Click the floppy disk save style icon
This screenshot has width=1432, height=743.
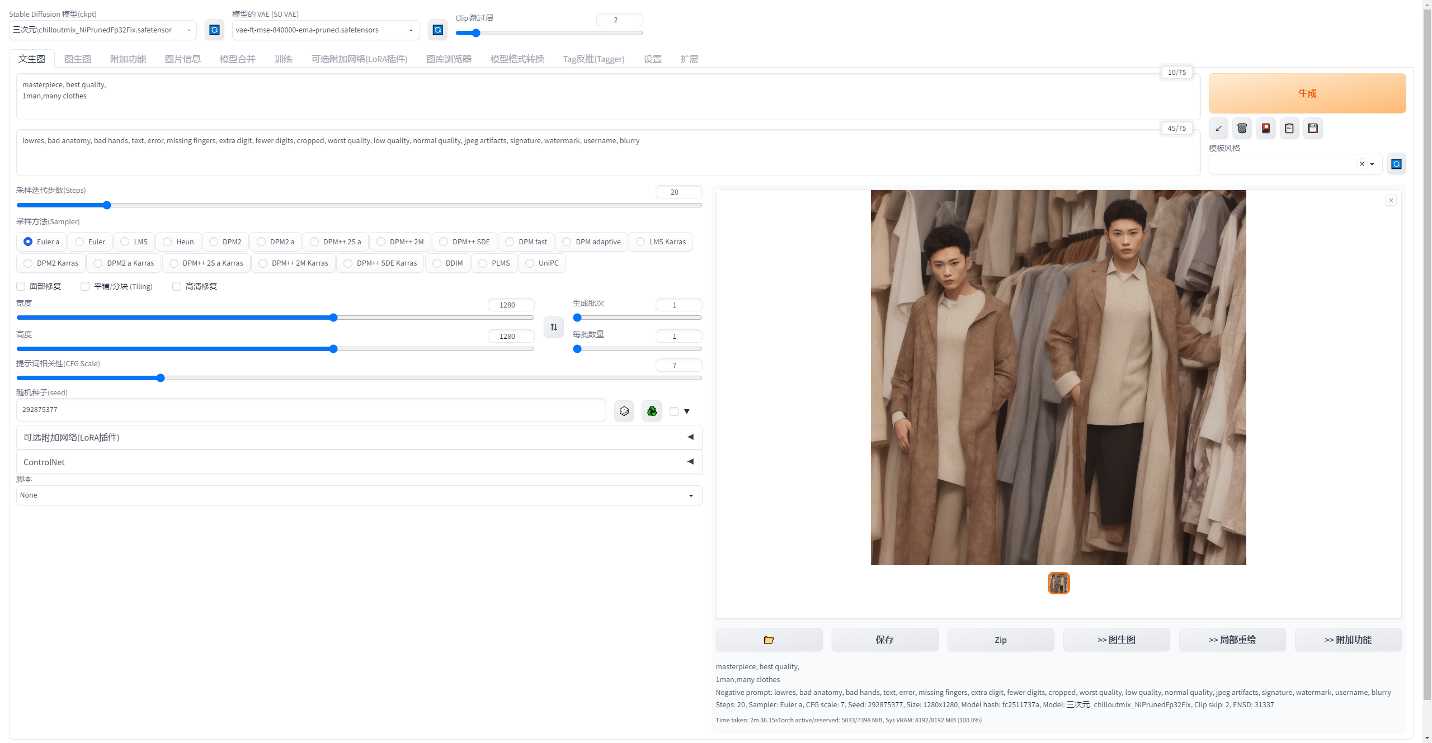tap(1313, 129)
